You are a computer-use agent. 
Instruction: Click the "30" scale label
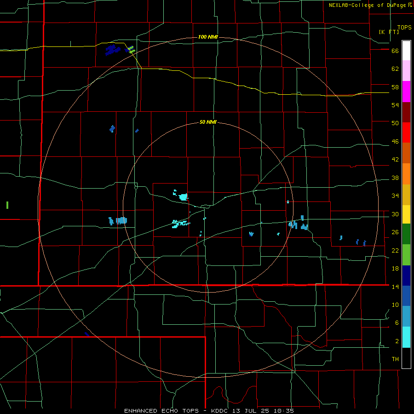[395, 214]
